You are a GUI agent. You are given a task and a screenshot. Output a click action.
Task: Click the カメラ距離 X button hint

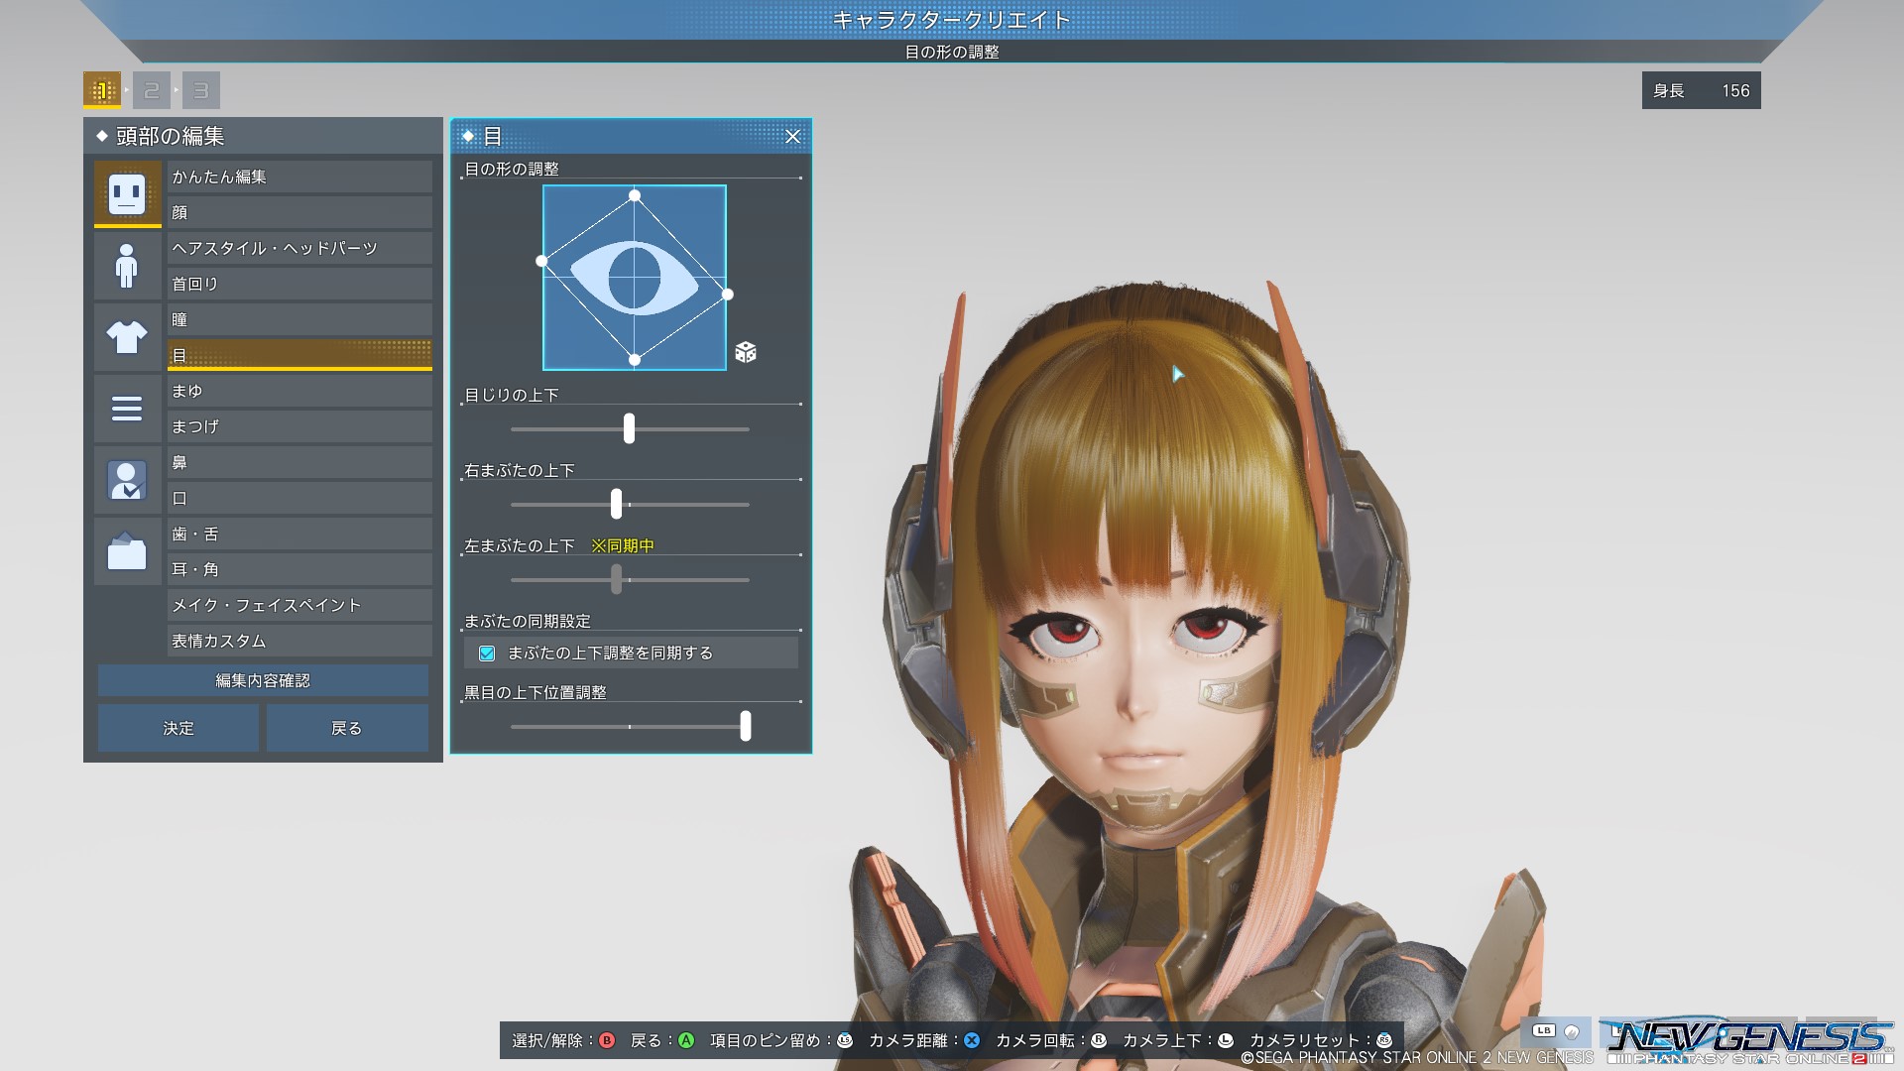pyautogui.click(x=924, y=1040)
